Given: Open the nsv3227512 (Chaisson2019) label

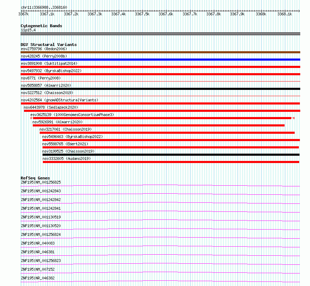Looking at the screenshot, I should (x=47, y=93).
